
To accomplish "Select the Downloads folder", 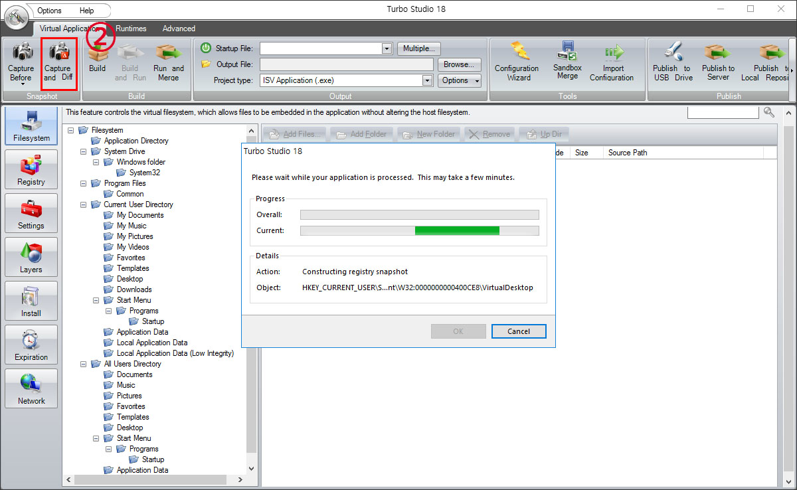I will [134, 289].
